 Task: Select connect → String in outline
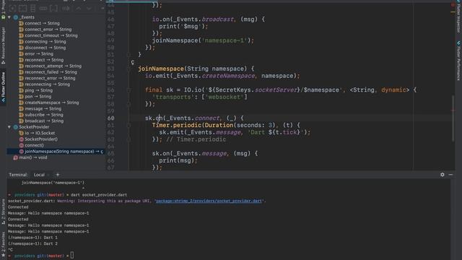(x=42, y=23)
